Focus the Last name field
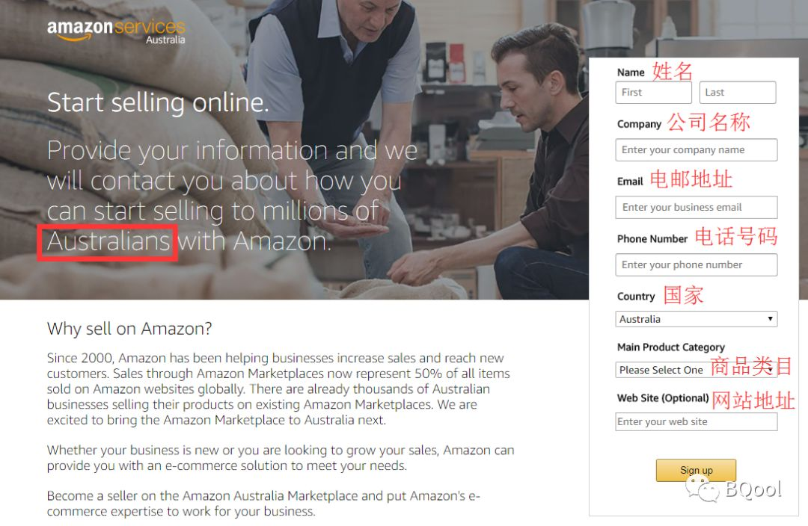The width and height of the screenshot is (808, 526). coord(738,93)
